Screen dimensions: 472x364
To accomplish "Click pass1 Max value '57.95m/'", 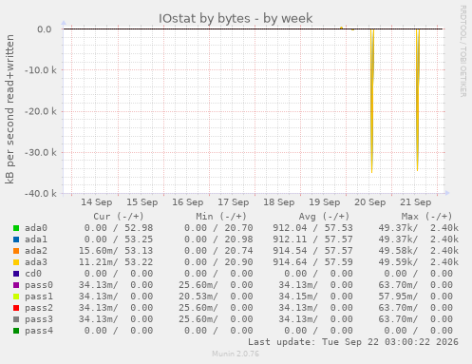I will pyautogui.click(x=398, y=297).
